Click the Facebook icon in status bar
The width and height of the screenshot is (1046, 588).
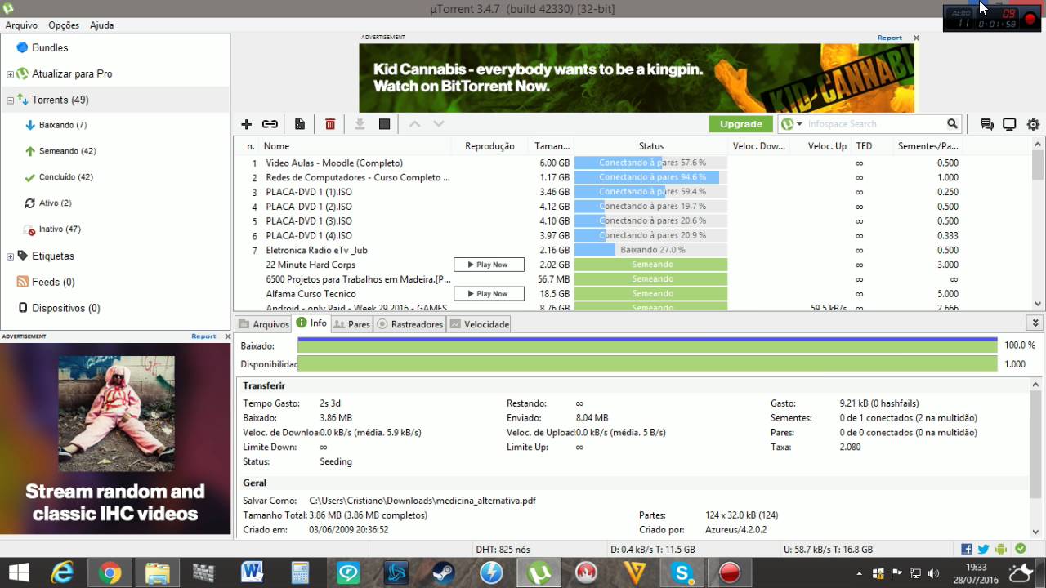point(967,550)
